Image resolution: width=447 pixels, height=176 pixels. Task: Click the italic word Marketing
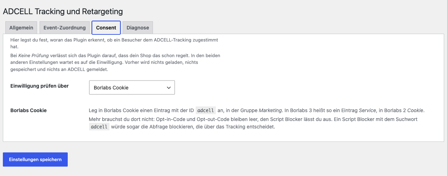(x=270, y=110)
